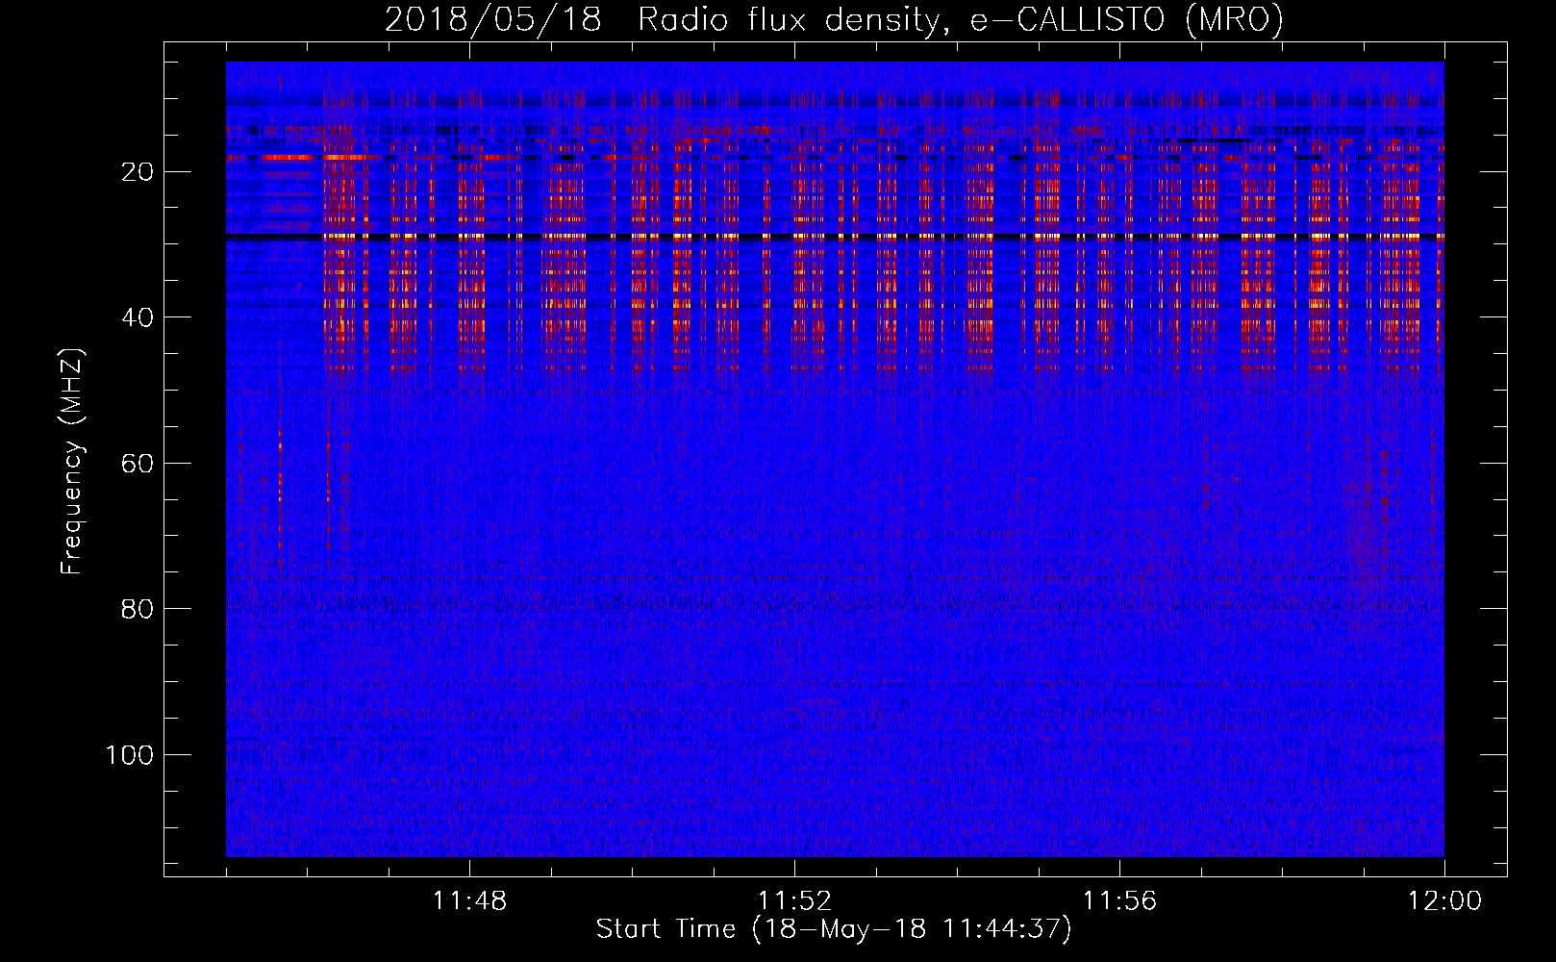Click the 'Frequency (MHZ)' axis label

[72, 462]
